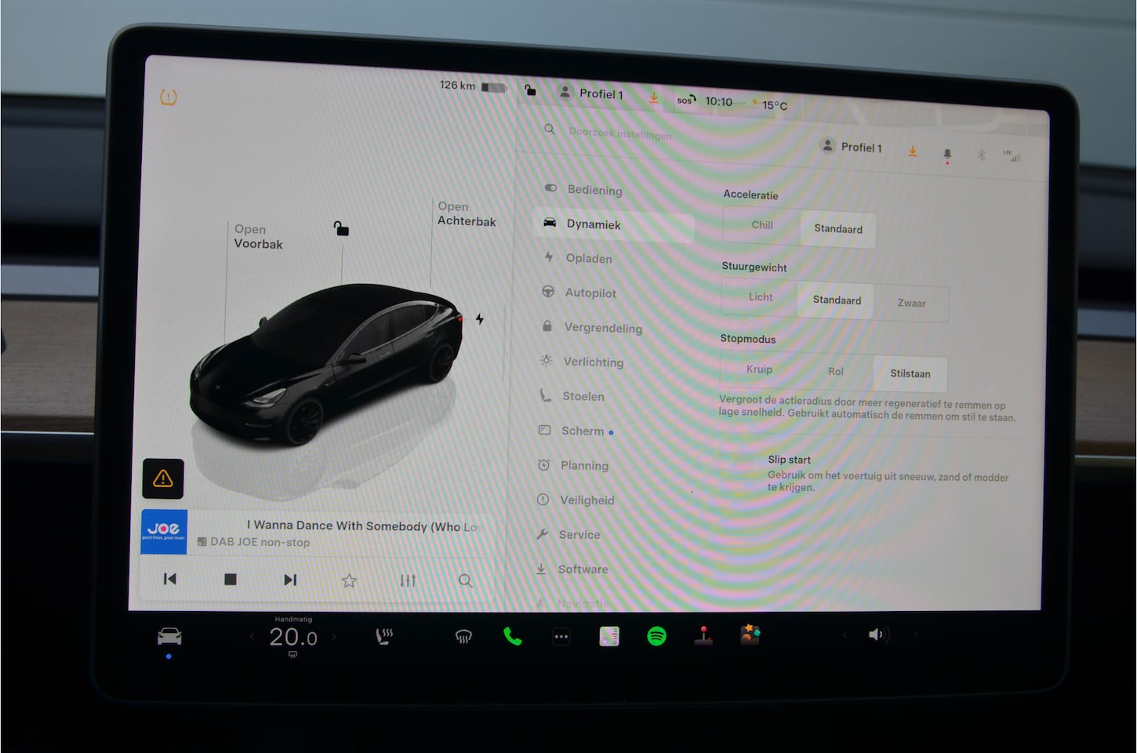Screen dimensions: 1137x753
Task: Open the phone app icon
Action: pos(512,636)
